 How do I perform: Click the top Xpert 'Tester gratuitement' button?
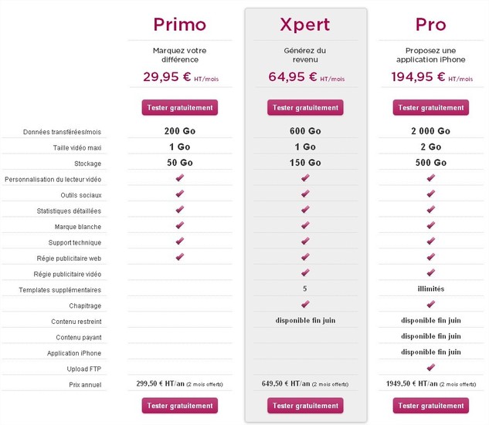[x=305, y=107]
